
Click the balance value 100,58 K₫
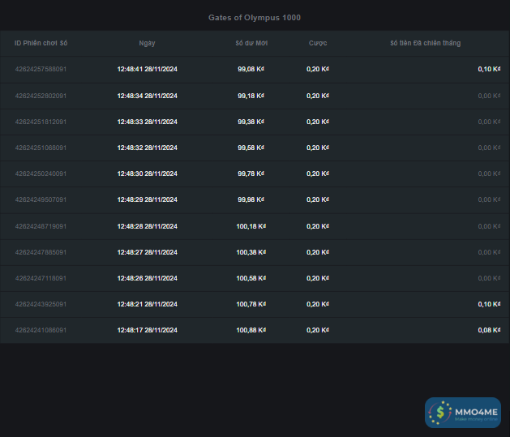[251, 278]
